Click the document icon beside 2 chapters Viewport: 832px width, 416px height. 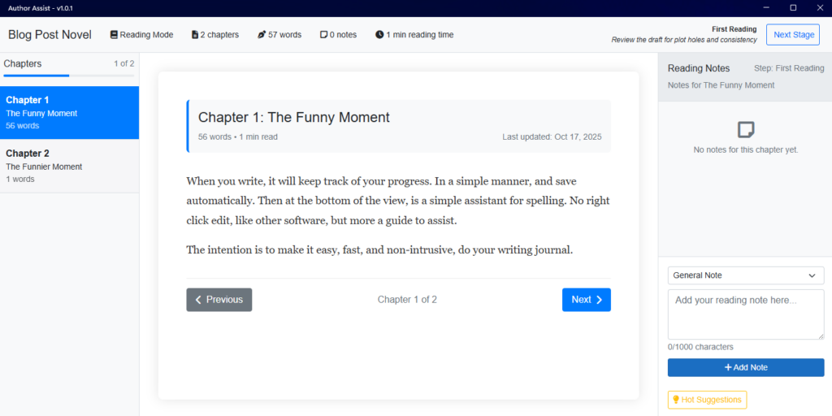pyautogui.click(x=195, y=35)
